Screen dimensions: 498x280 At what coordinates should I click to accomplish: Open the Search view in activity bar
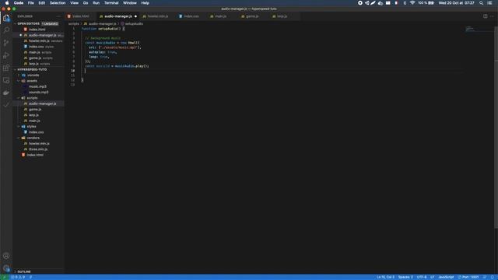[x=6, y=30]
